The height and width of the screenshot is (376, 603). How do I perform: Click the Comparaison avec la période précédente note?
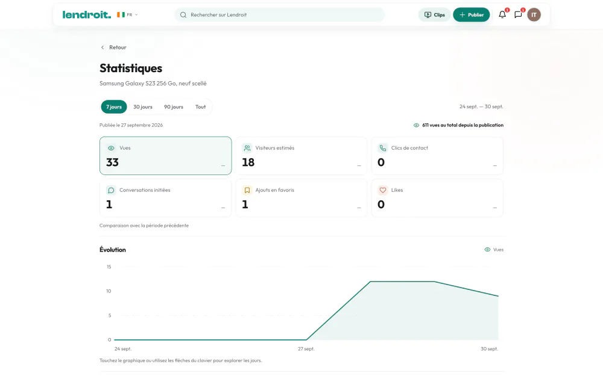pyautogui.click(x=144, y=226)
